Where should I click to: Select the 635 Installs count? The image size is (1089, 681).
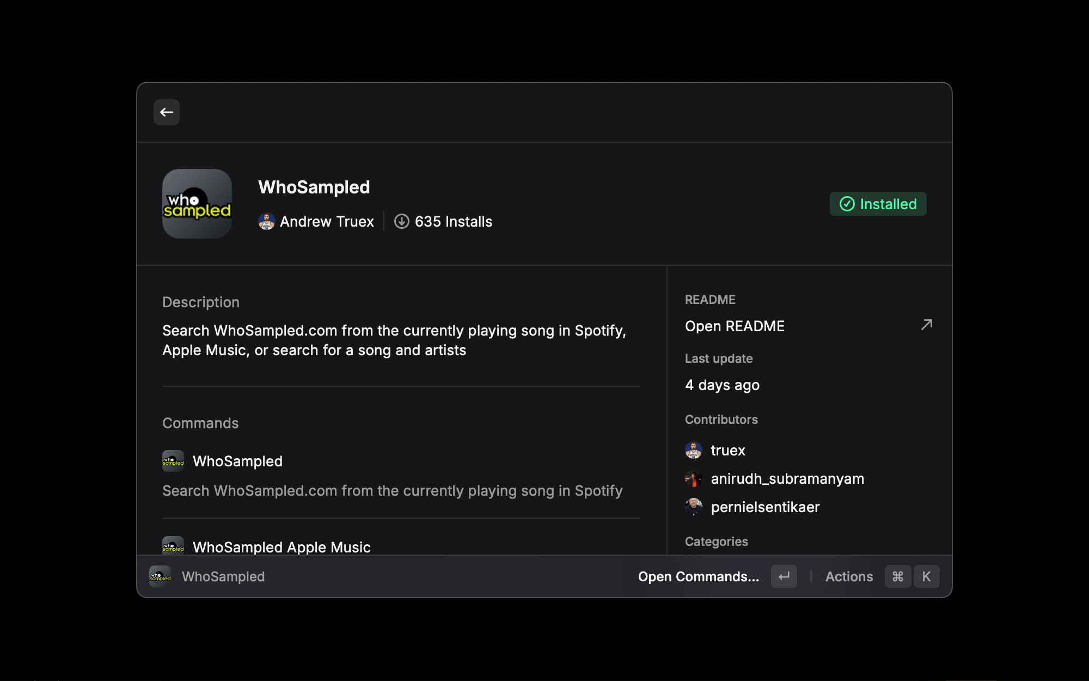point(454,222)
